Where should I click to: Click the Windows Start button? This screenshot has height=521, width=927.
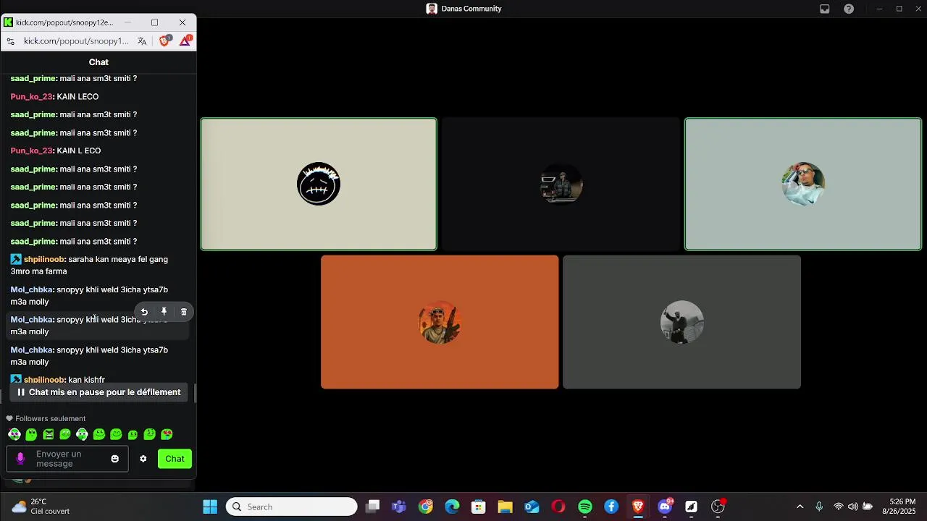(210, 507)
